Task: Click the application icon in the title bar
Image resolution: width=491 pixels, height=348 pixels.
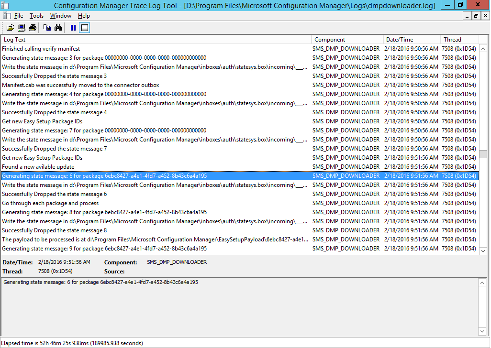Action: pyautogui.click(x=5, y=5)
